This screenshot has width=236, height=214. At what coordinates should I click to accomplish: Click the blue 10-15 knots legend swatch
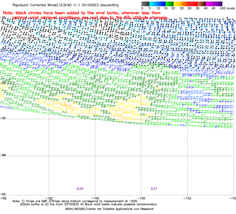tap(161, 4)
